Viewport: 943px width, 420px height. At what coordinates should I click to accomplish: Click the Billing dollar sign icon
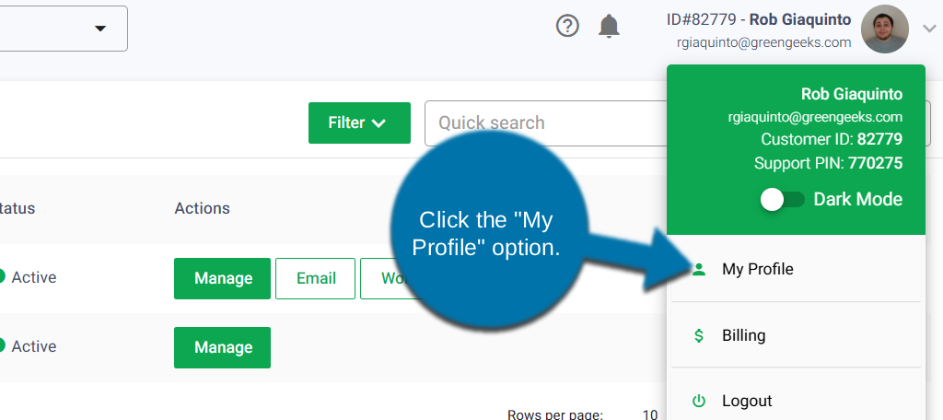[699, 336]
